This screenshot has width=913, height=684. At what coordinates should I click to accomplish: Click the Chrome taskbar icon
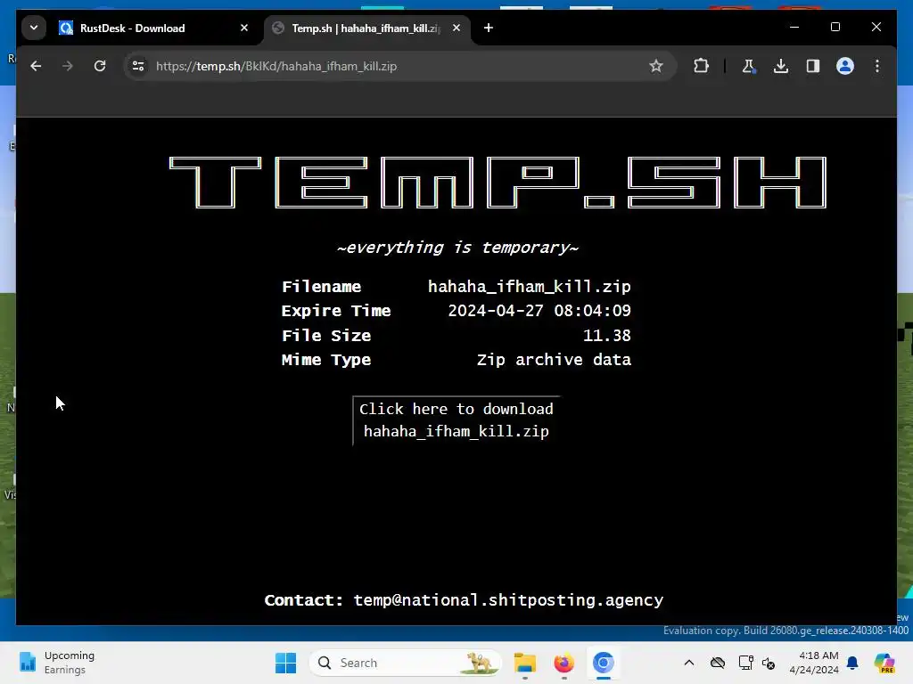coord(604,663)
